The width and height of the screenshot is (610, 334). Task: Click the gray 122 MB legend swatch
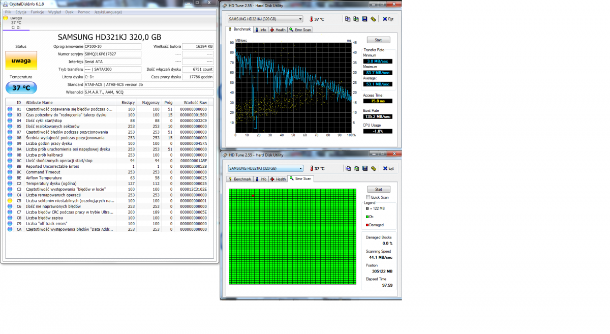point(368,208)
